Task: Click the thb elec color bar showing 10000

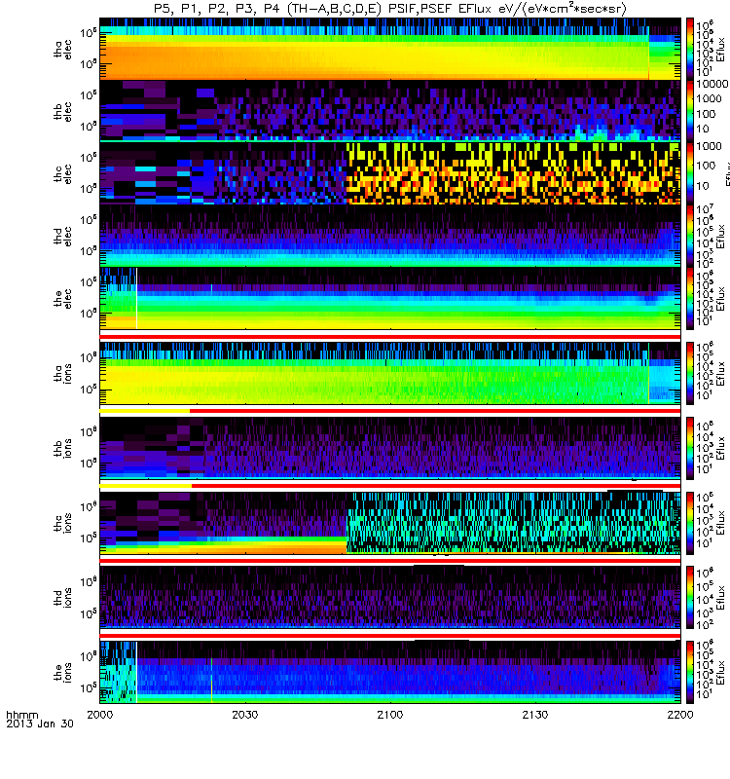Action: point(690,111)
